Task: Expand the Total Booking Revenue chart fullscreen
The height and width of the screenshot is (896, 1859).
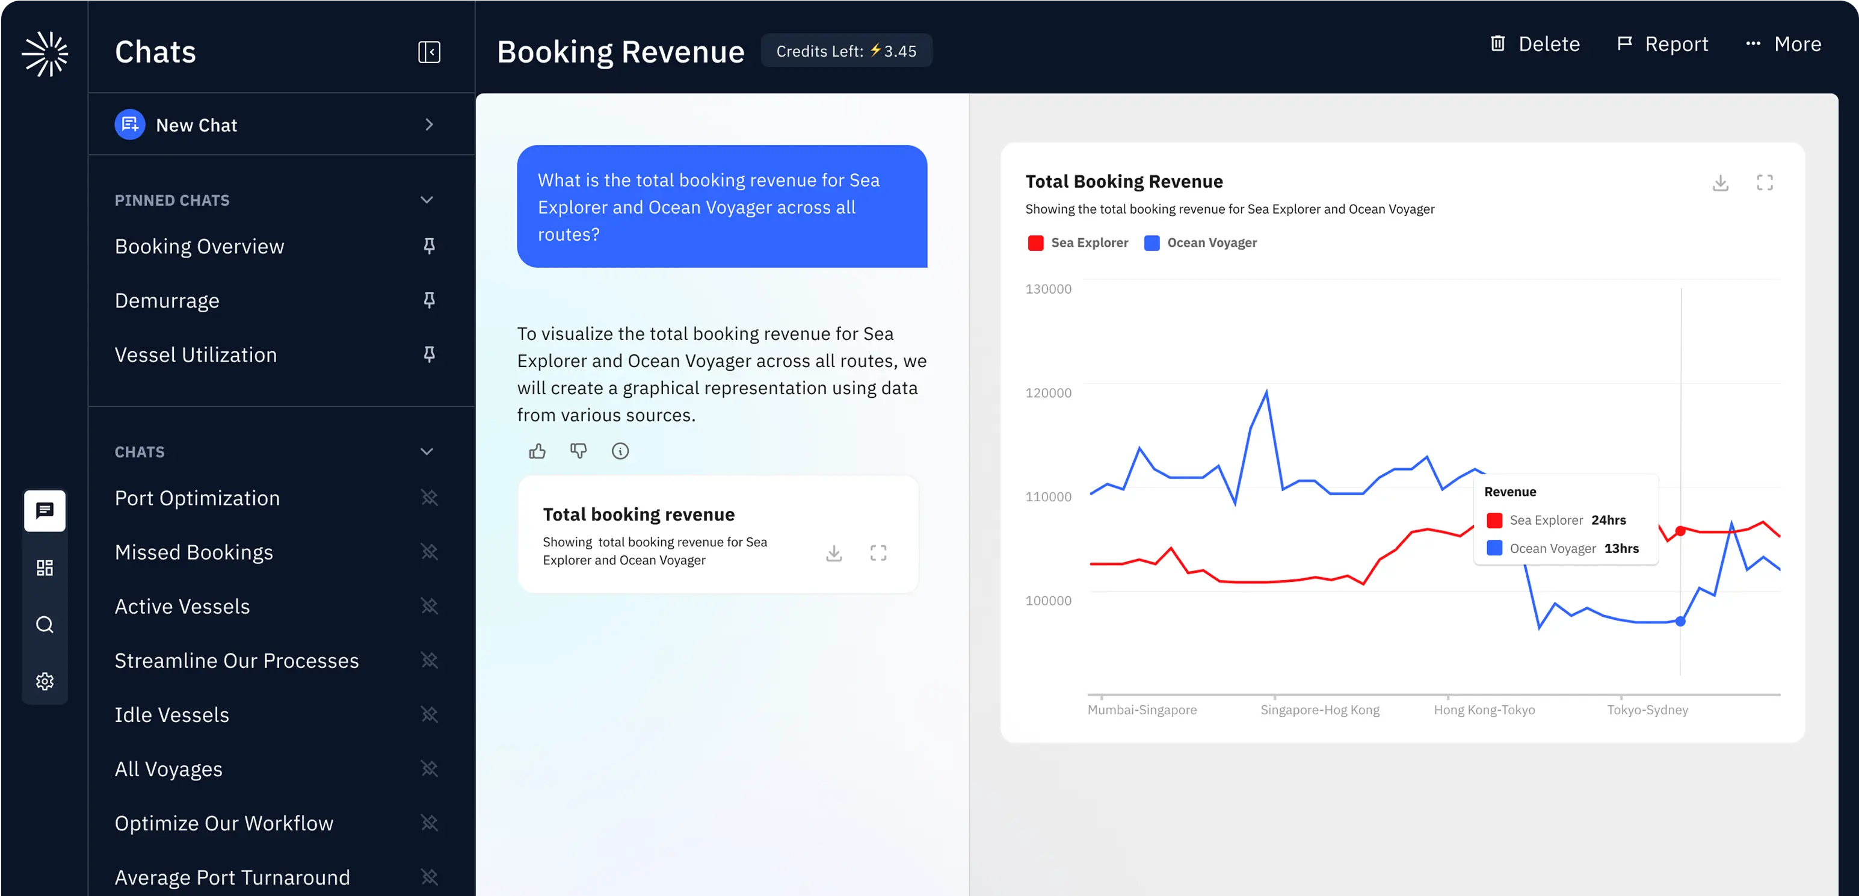Action: [x=1765, y=183]
